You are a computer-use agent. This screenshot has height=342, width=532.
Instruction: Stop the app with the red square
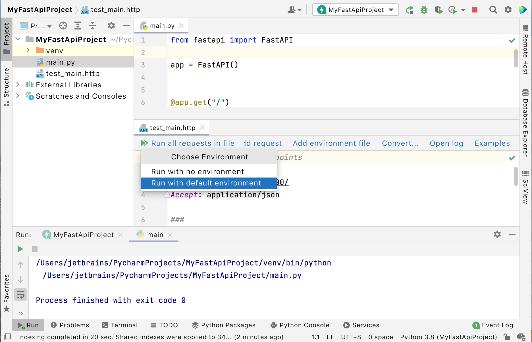(x=474, y=9)
